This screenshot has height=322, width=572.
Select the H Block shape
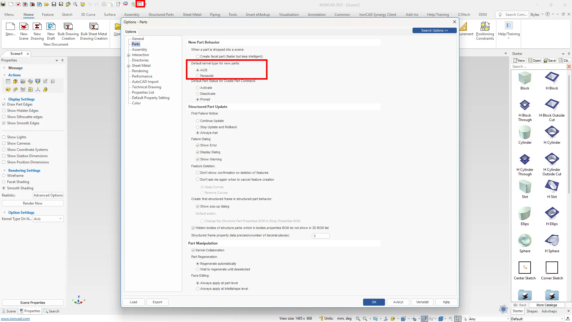click(552, 81)
